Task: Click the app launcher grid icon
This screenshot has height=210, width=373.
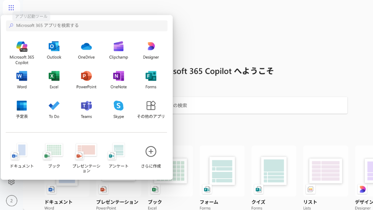Action: [x=11, y=7]
